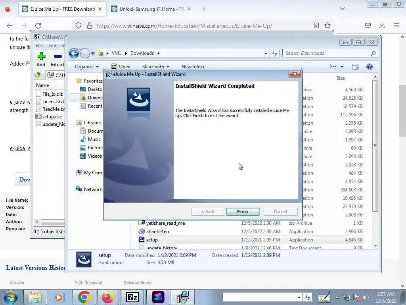This screenshot has height=305, width=406.
Task: Click the Explorer back navigation arrow
Action: pyautogui.click(x=74, y=54)
